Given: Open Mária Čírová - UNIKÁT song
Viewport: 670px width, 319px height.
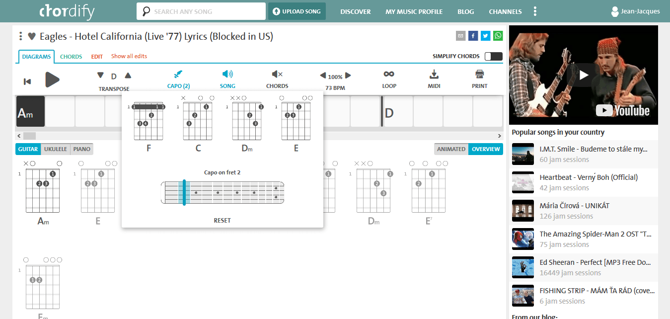Looking at the screenshot, I should tap(585, 211).
